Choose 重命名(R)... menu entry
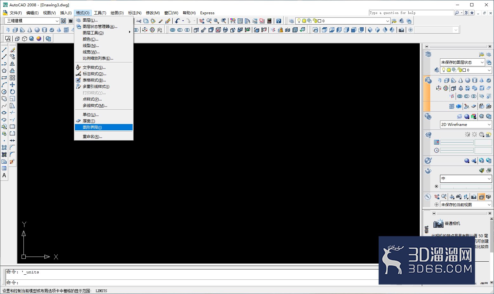 coord(104,136)
